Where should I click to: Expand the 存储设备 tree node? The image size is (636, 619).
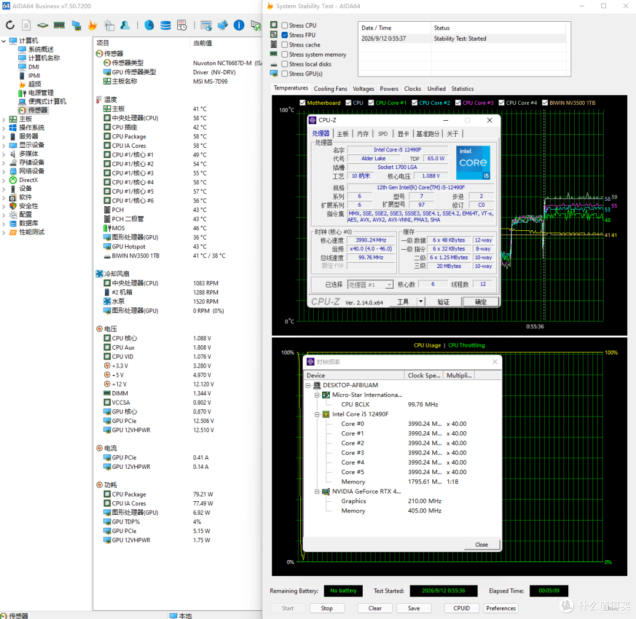tap(4, 163)
